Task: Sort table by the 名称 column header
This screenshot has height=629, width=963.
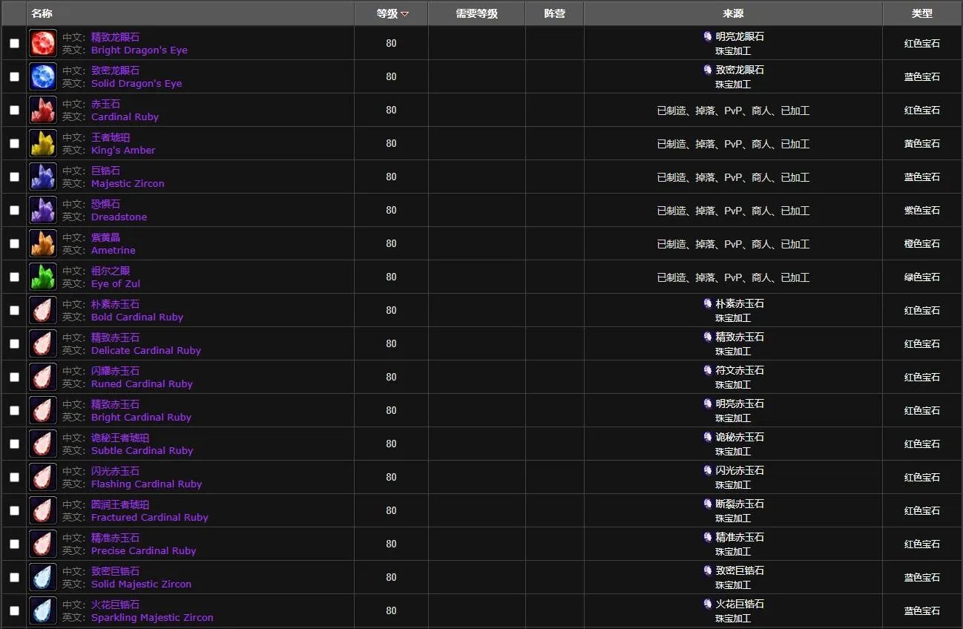Action: (42, 13)
